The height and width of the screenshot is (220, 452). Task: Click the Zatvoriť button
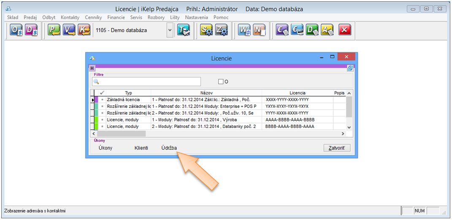[337, 148]
